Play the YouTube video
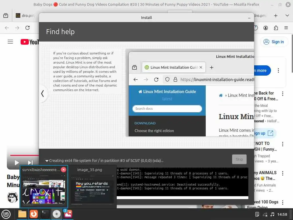This screenshot has width=293, height=220. (17, 163)
